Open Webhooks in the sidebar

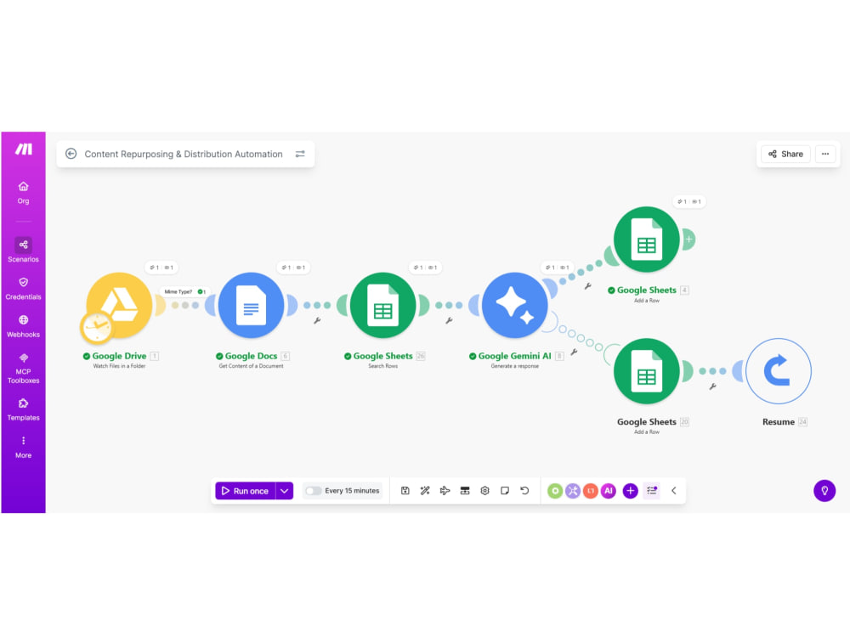click(x=23, y=327)
